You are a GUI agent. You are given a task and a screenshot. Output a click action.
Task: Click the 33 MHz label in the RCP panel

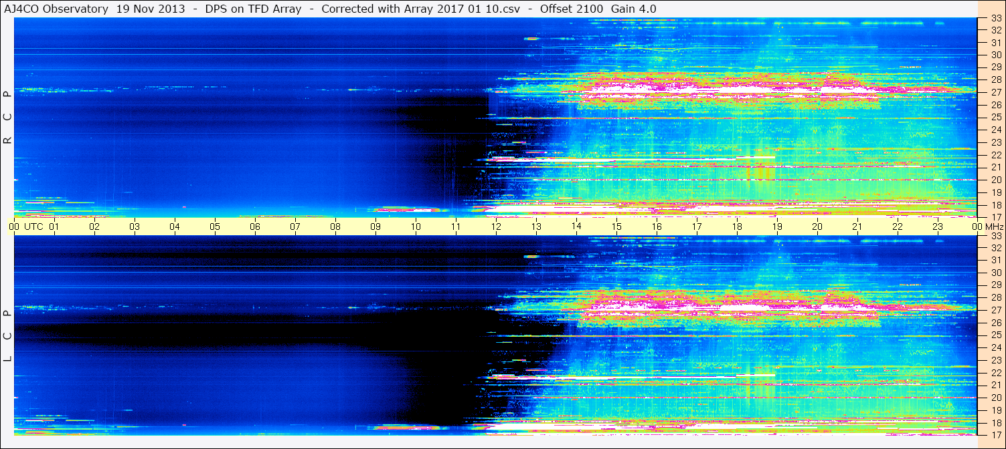pyautogui.click(x=995, y=19)
